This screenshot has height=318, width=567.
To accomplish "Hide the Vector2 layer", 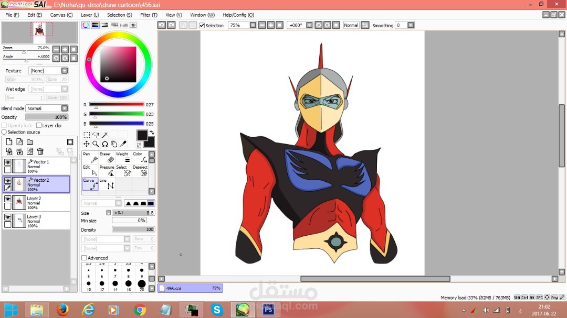I will (7, 180).
